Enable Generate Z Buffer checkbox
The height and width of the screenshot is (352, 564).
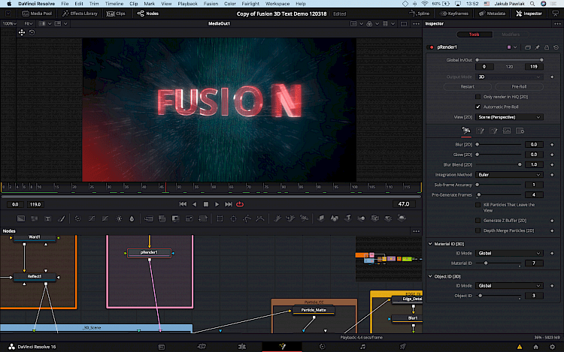478,221
